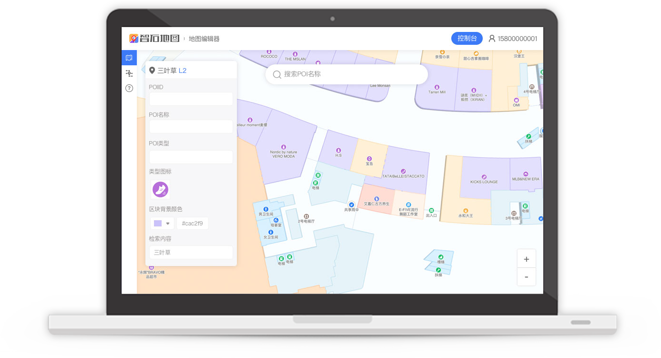
Task: Open the help question mark icon
Action: (x=129, y=88)
